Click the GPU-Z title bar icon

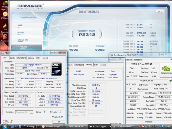(x=111, y=55)
